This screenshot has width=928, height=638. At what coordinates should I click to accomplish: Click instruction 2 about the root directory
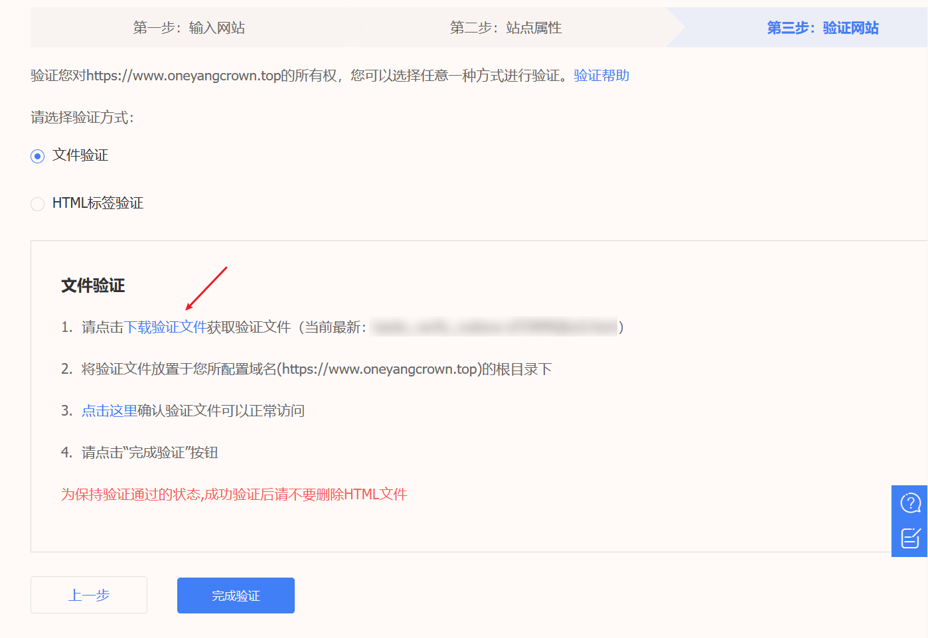(x=316, y=369)
